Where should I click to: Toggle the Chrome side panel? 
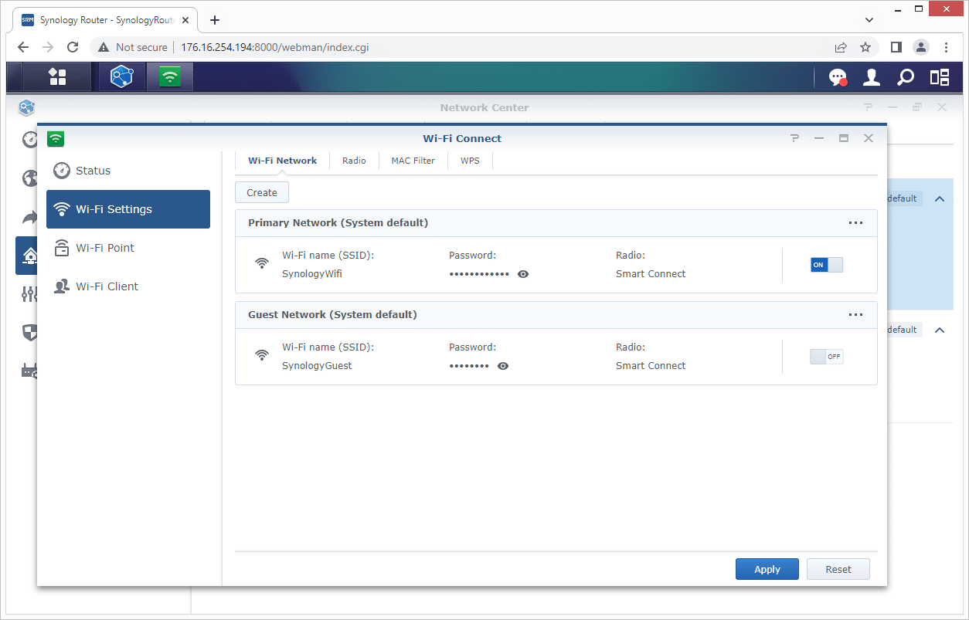click(x=896, y=47)
